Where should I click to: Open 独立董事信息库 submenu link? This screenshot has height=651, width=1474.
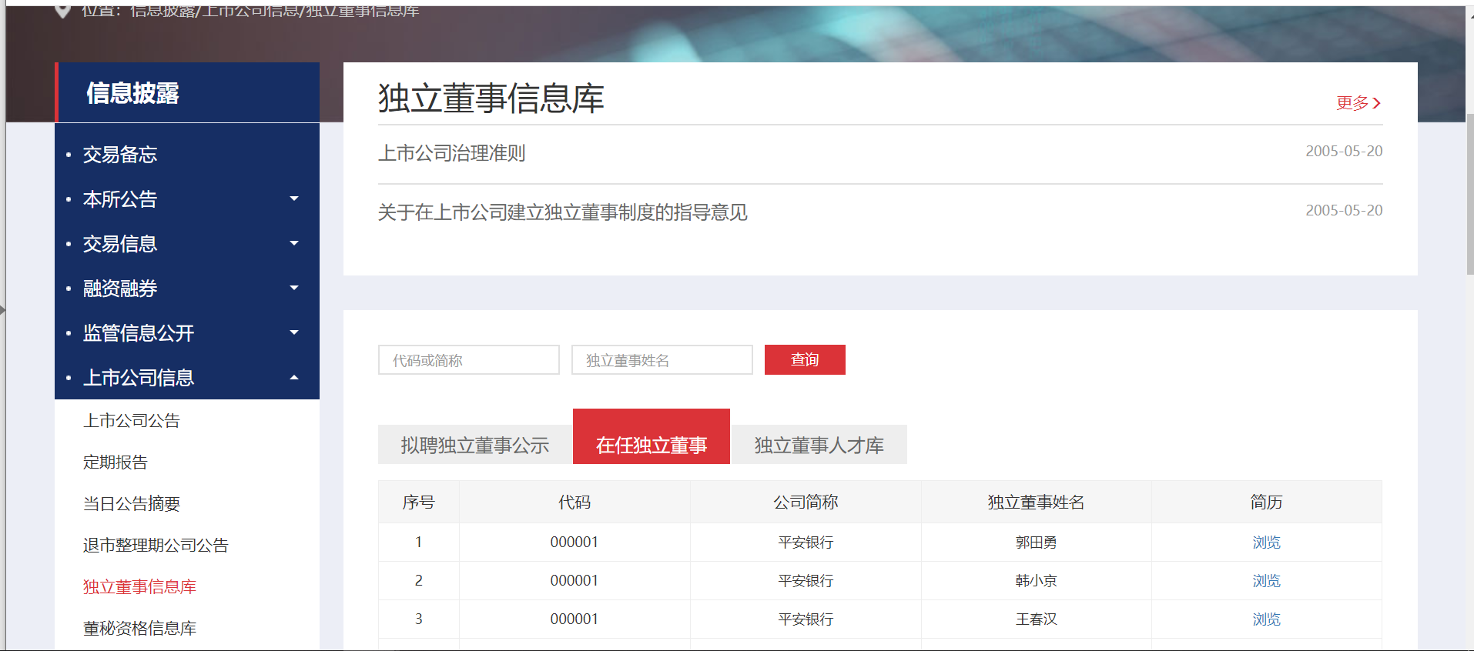click(139, 587)
